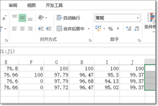This screenshot has width=158, height=106.
Task: Click 合并后居中 merge and center
Action: (x=71, y=29)
